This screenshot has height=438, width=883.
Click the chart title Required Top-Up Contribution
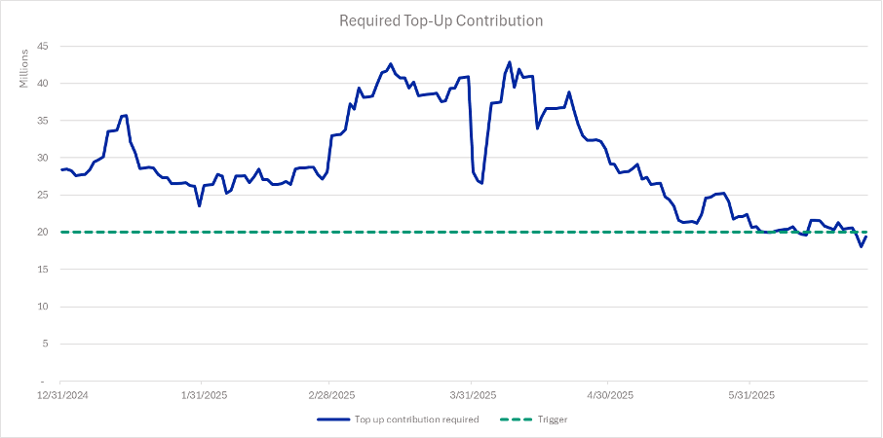pos(441,19)
